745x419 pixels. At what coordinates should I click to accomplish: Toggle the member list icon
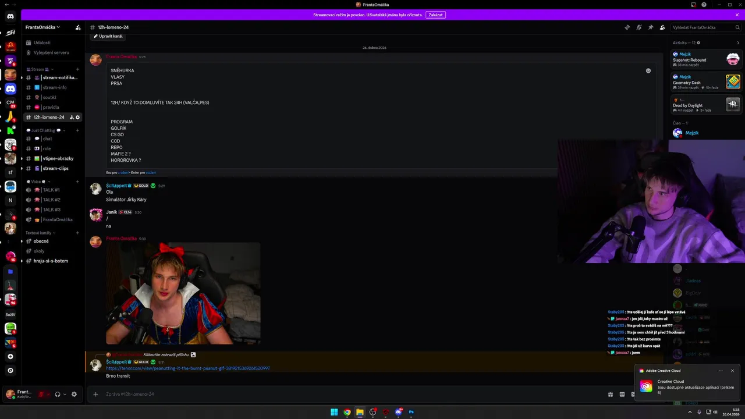pyautogui.click(x=662, y=27)
